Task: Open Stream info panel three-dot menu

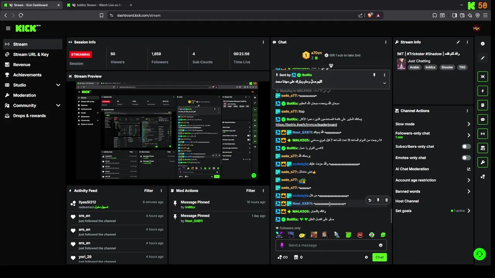Action: [x=467, y=42]
